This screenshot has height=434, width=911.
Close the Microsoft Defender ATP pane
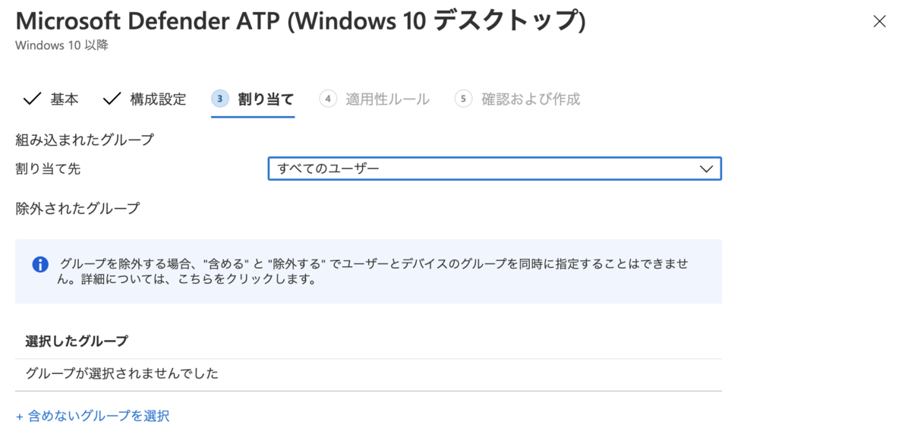879,21
